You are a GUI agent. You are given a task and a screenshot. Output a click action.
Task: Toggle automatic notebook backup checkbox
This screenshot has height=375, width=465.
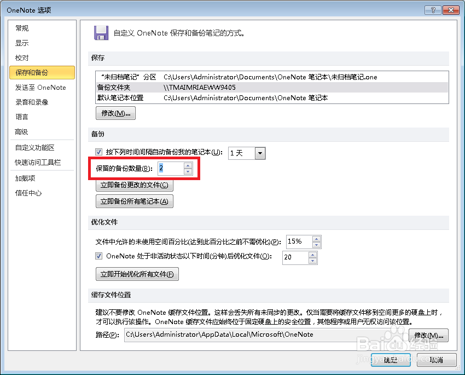click(x=99, y=152)
